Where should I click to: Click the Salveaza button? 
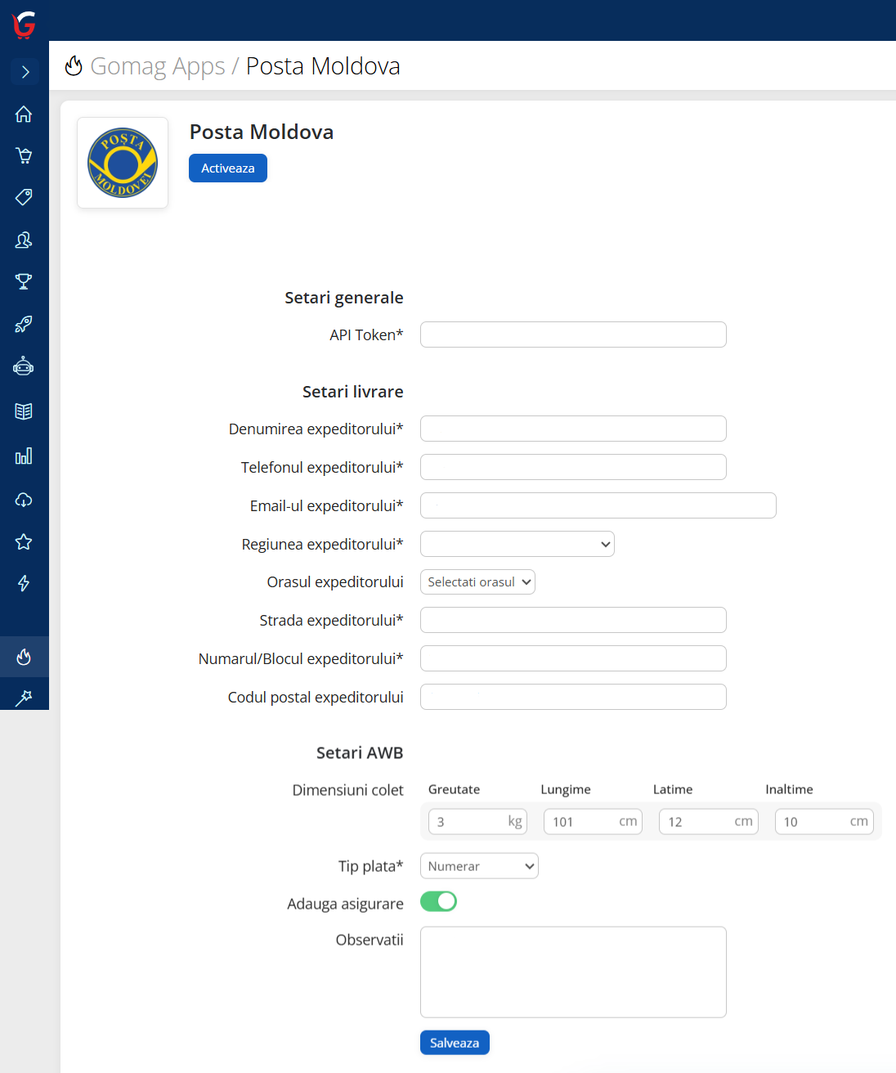(x=455, y=1043)
